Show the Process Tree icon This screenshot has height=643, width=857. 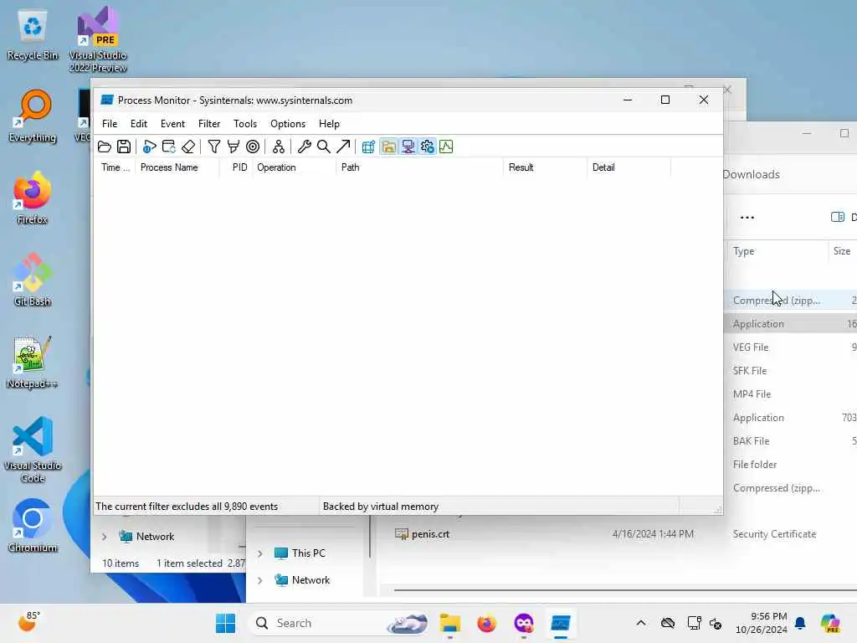tap(279, 147)
